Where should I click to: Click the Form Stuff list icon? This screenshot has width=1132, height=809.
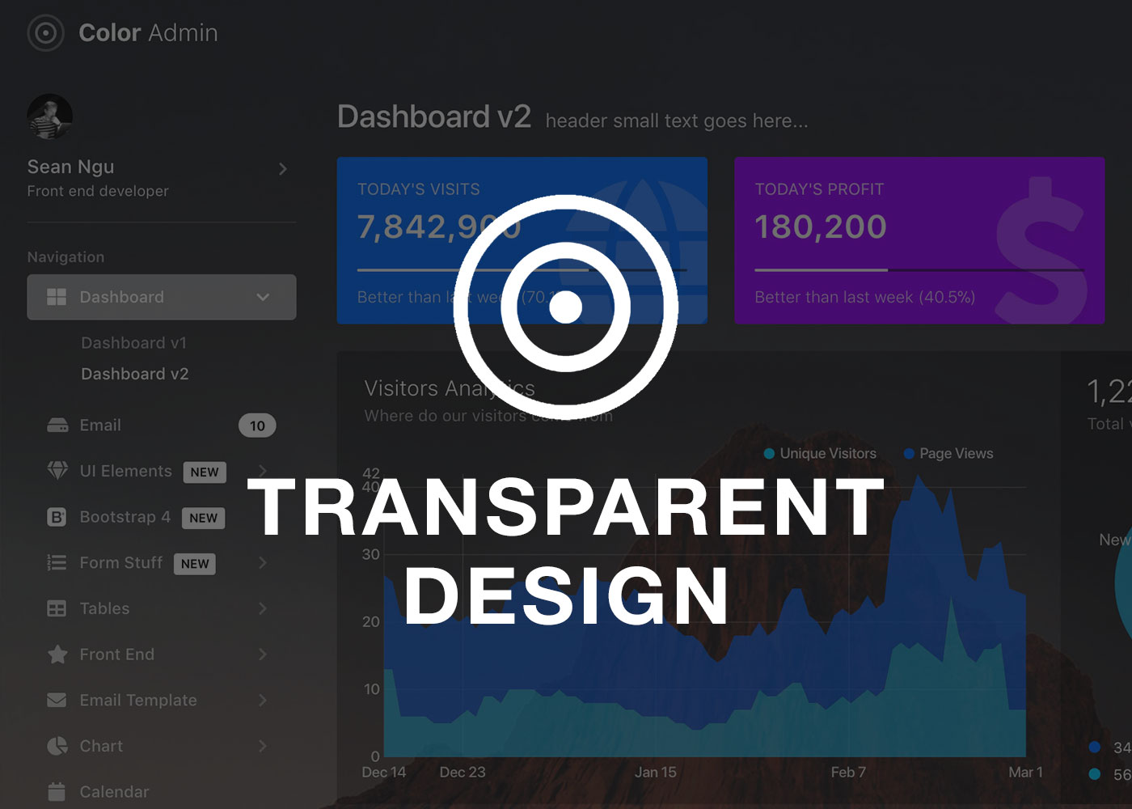(57, 563)
